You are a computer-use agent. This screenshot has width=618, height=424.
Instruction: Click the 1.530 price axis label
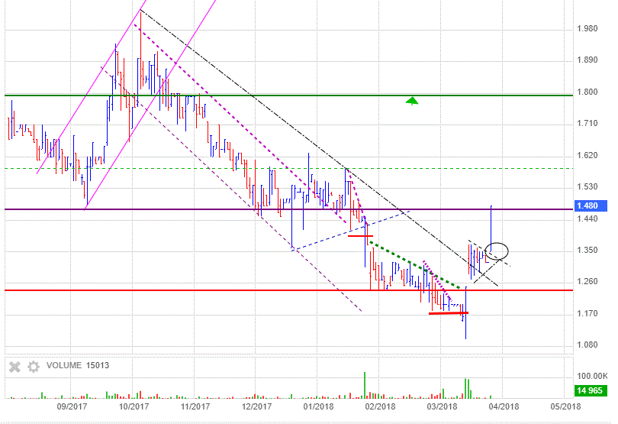587,186
